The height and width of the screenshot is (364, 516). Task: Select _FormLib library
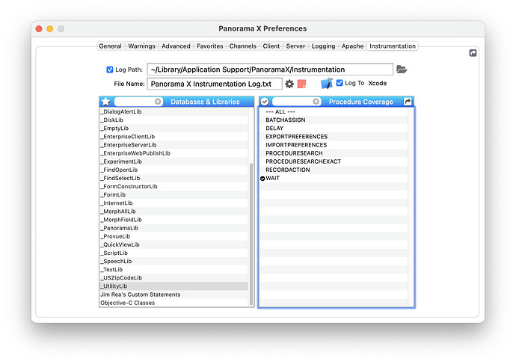pyautogui.click(x=173, y=194)
